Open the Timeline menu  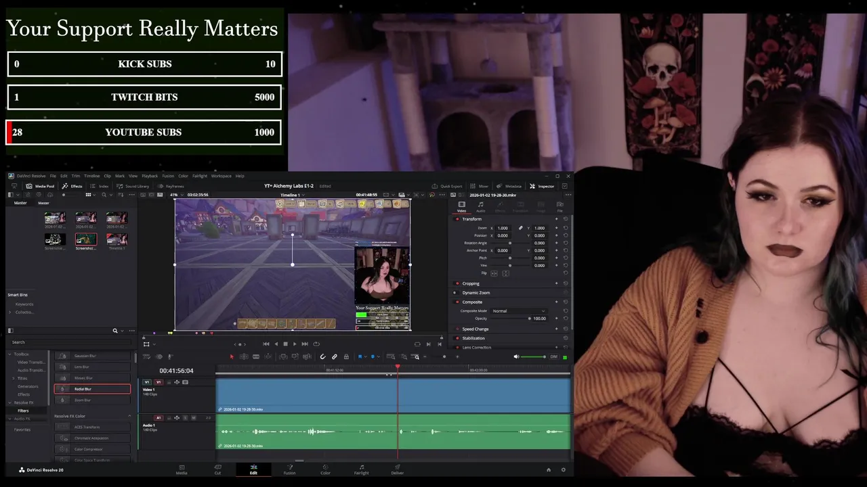pos(91,176)
